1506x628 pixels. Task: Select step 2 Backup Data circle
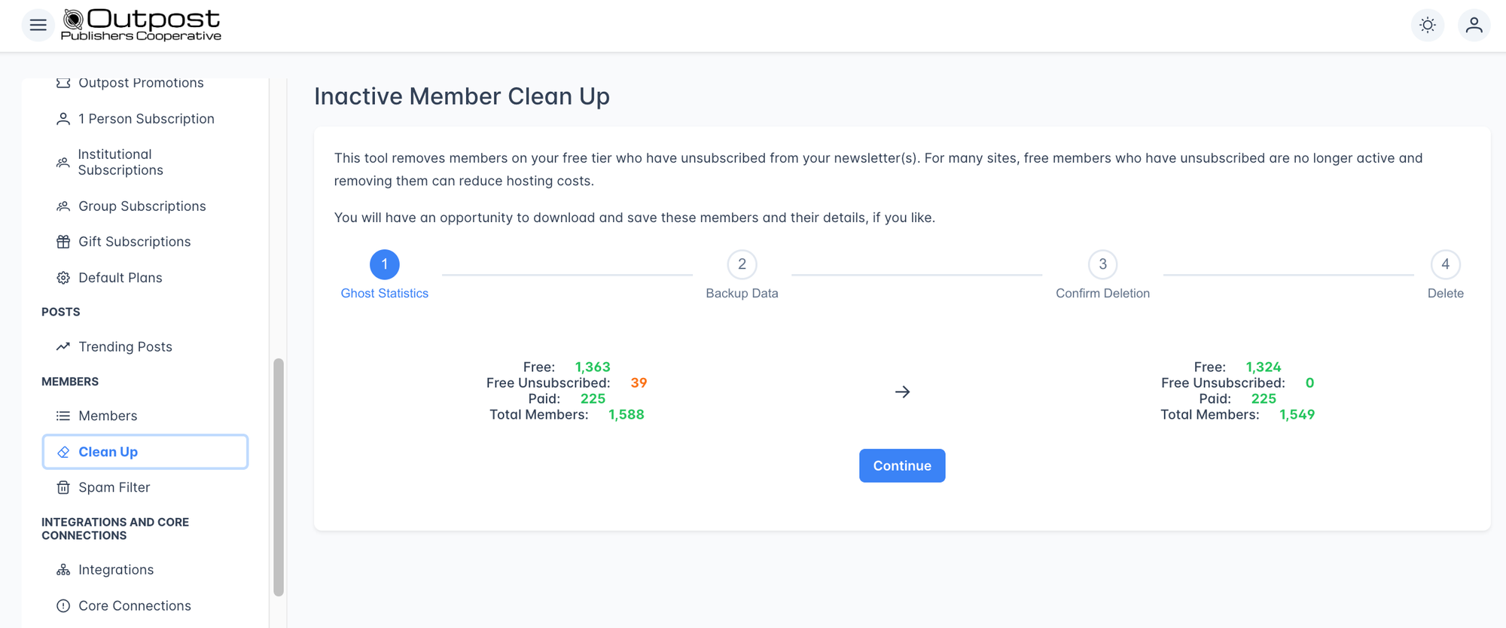[742, 264]
